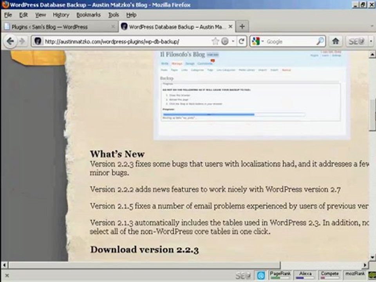Click the PageRank indicator in the status bar

(x=280, y=275)
